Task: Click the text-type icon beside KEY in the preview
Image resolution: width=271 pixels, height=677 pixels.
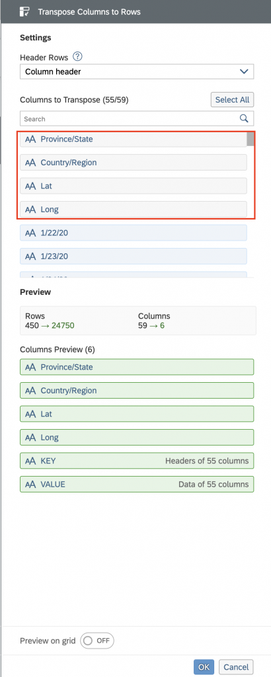Action: pos(30,461)
